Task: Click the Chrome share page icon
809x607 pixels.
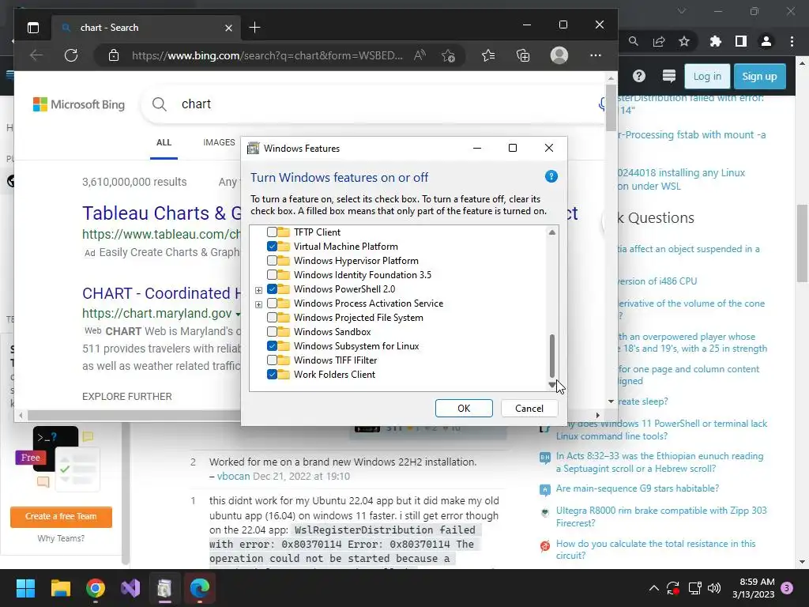Action: point(659,41)
